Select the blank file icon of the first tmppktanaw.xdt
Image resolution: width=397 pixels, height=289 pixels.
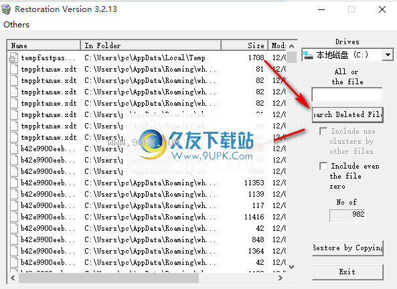pyautogui.click(x=14, y=69)
